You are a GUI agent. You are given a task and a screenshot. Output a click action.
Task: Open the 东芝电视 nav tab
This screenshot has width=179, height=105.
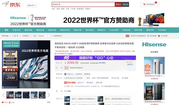tap(162, 30)
